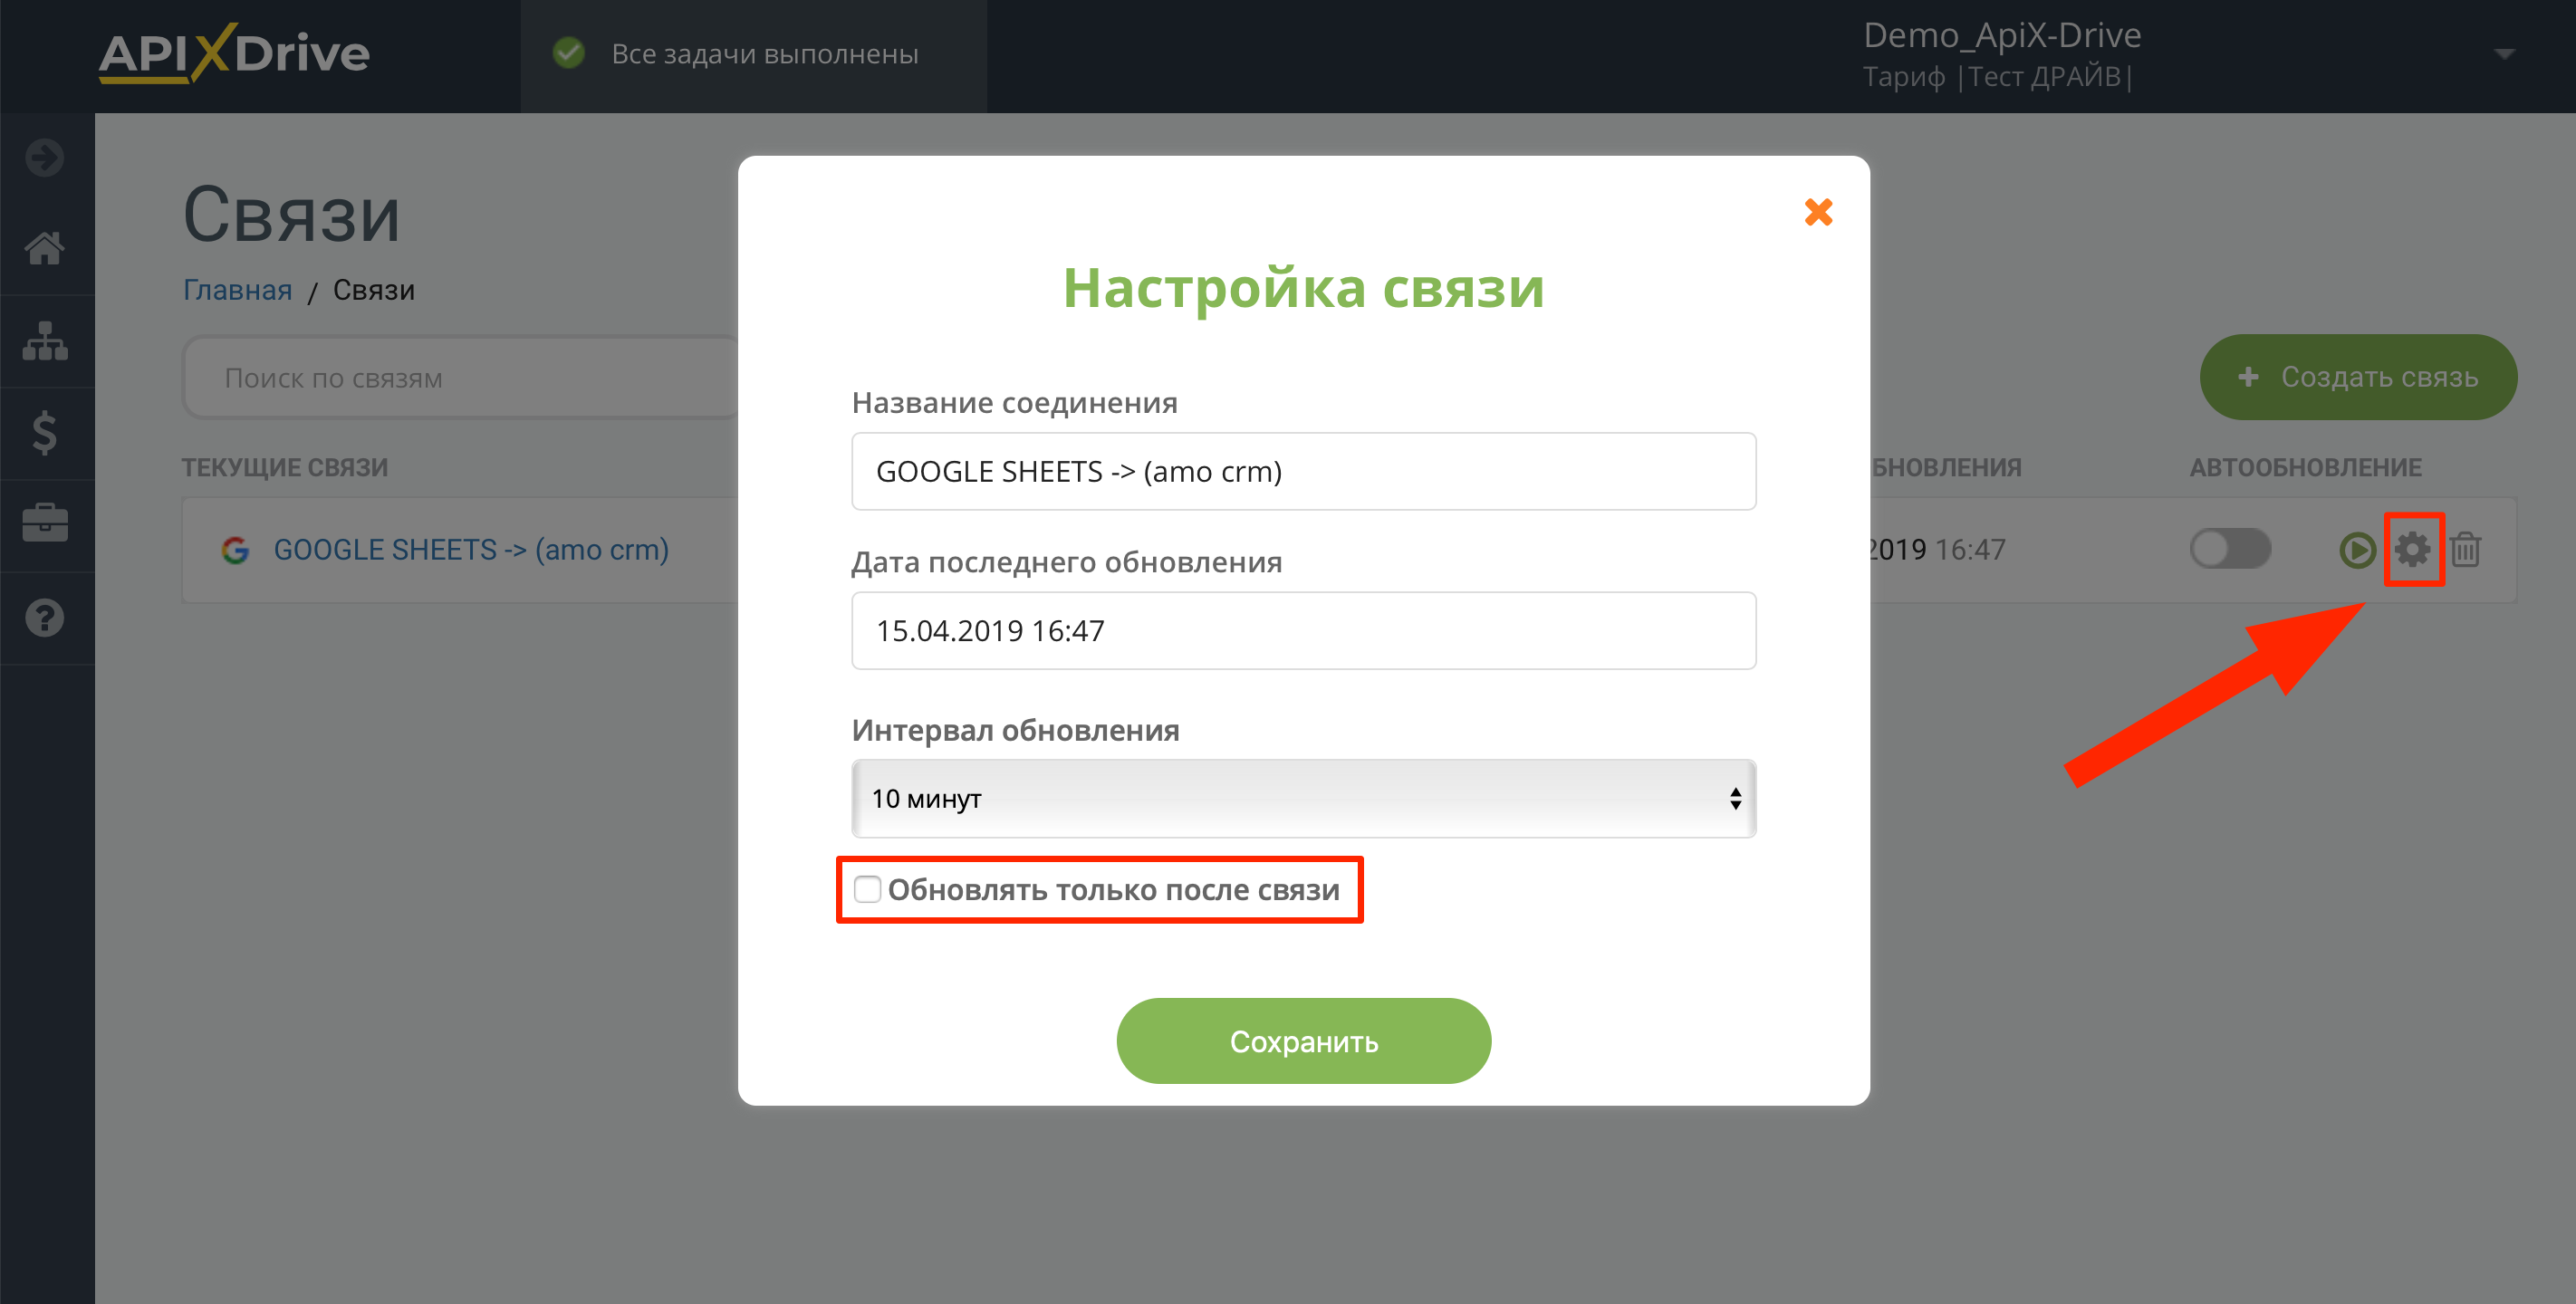Click the green tasks-completed check icon

click(569, 53)
